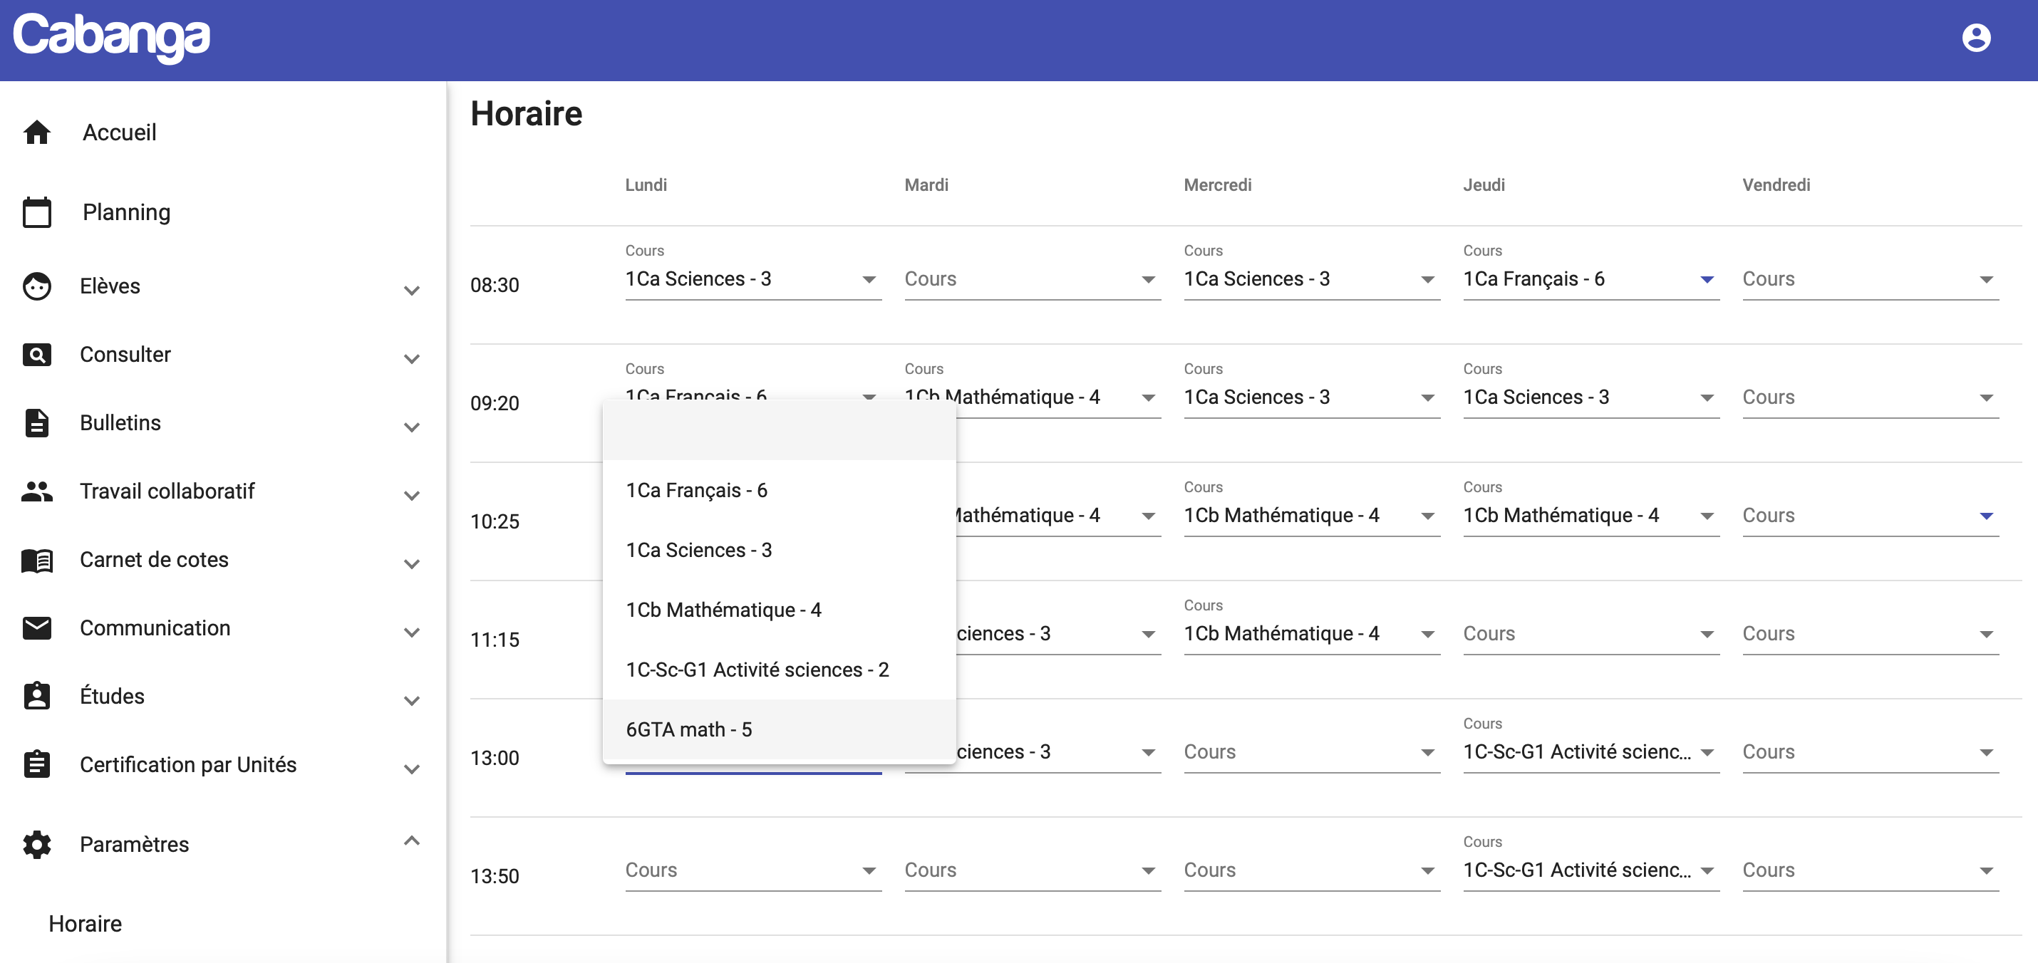The width and height of the screenshot is (2038, 963).
Task: Click the Communication envelope icon
Action: tap(36, 628)
